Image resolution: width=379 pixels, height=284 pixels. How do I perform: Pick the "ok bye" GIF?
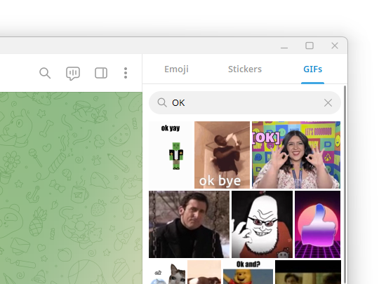(x=222, y=155)
